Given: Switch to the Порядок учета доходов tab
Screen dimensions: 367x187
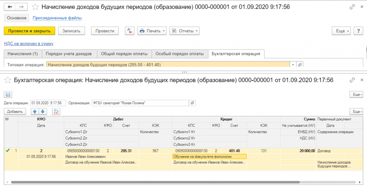Looking at the screenshot, I should (70, 54).
